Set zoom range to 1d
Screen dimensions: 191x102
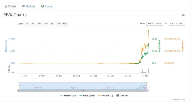tap(27, 24)
